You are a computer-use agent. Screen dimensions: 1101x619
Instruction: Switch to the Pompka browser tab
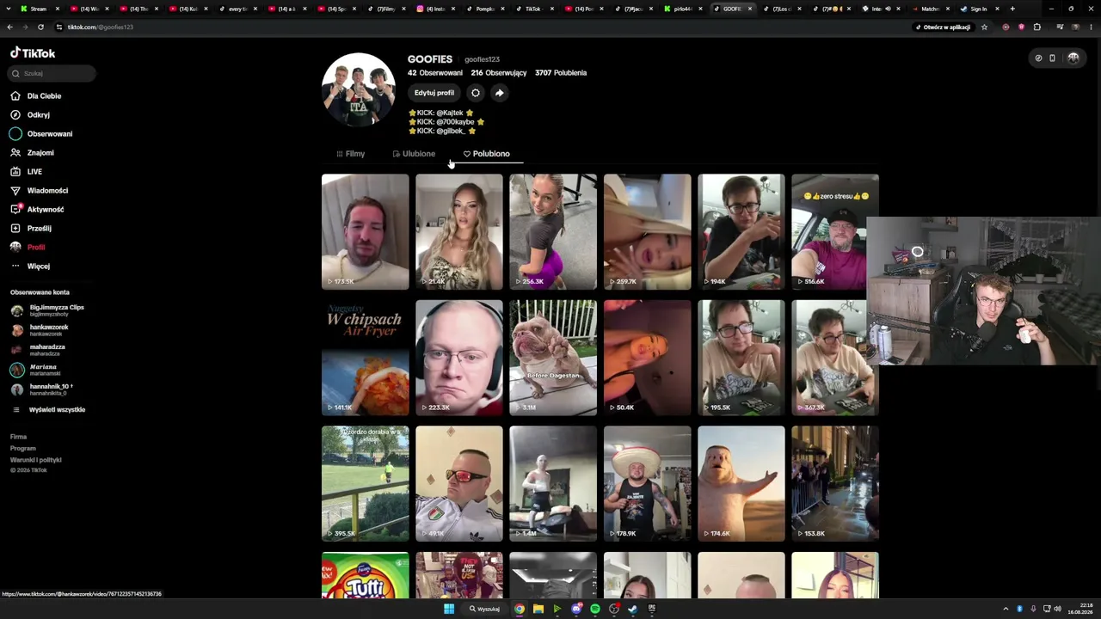pos(484,9)
